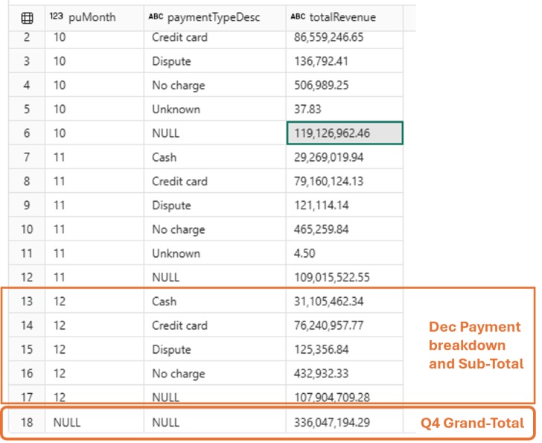This screenshot has width=542, height=443.
Task: Click puMonth value 12 in row 15
Action: click(59, 349)
